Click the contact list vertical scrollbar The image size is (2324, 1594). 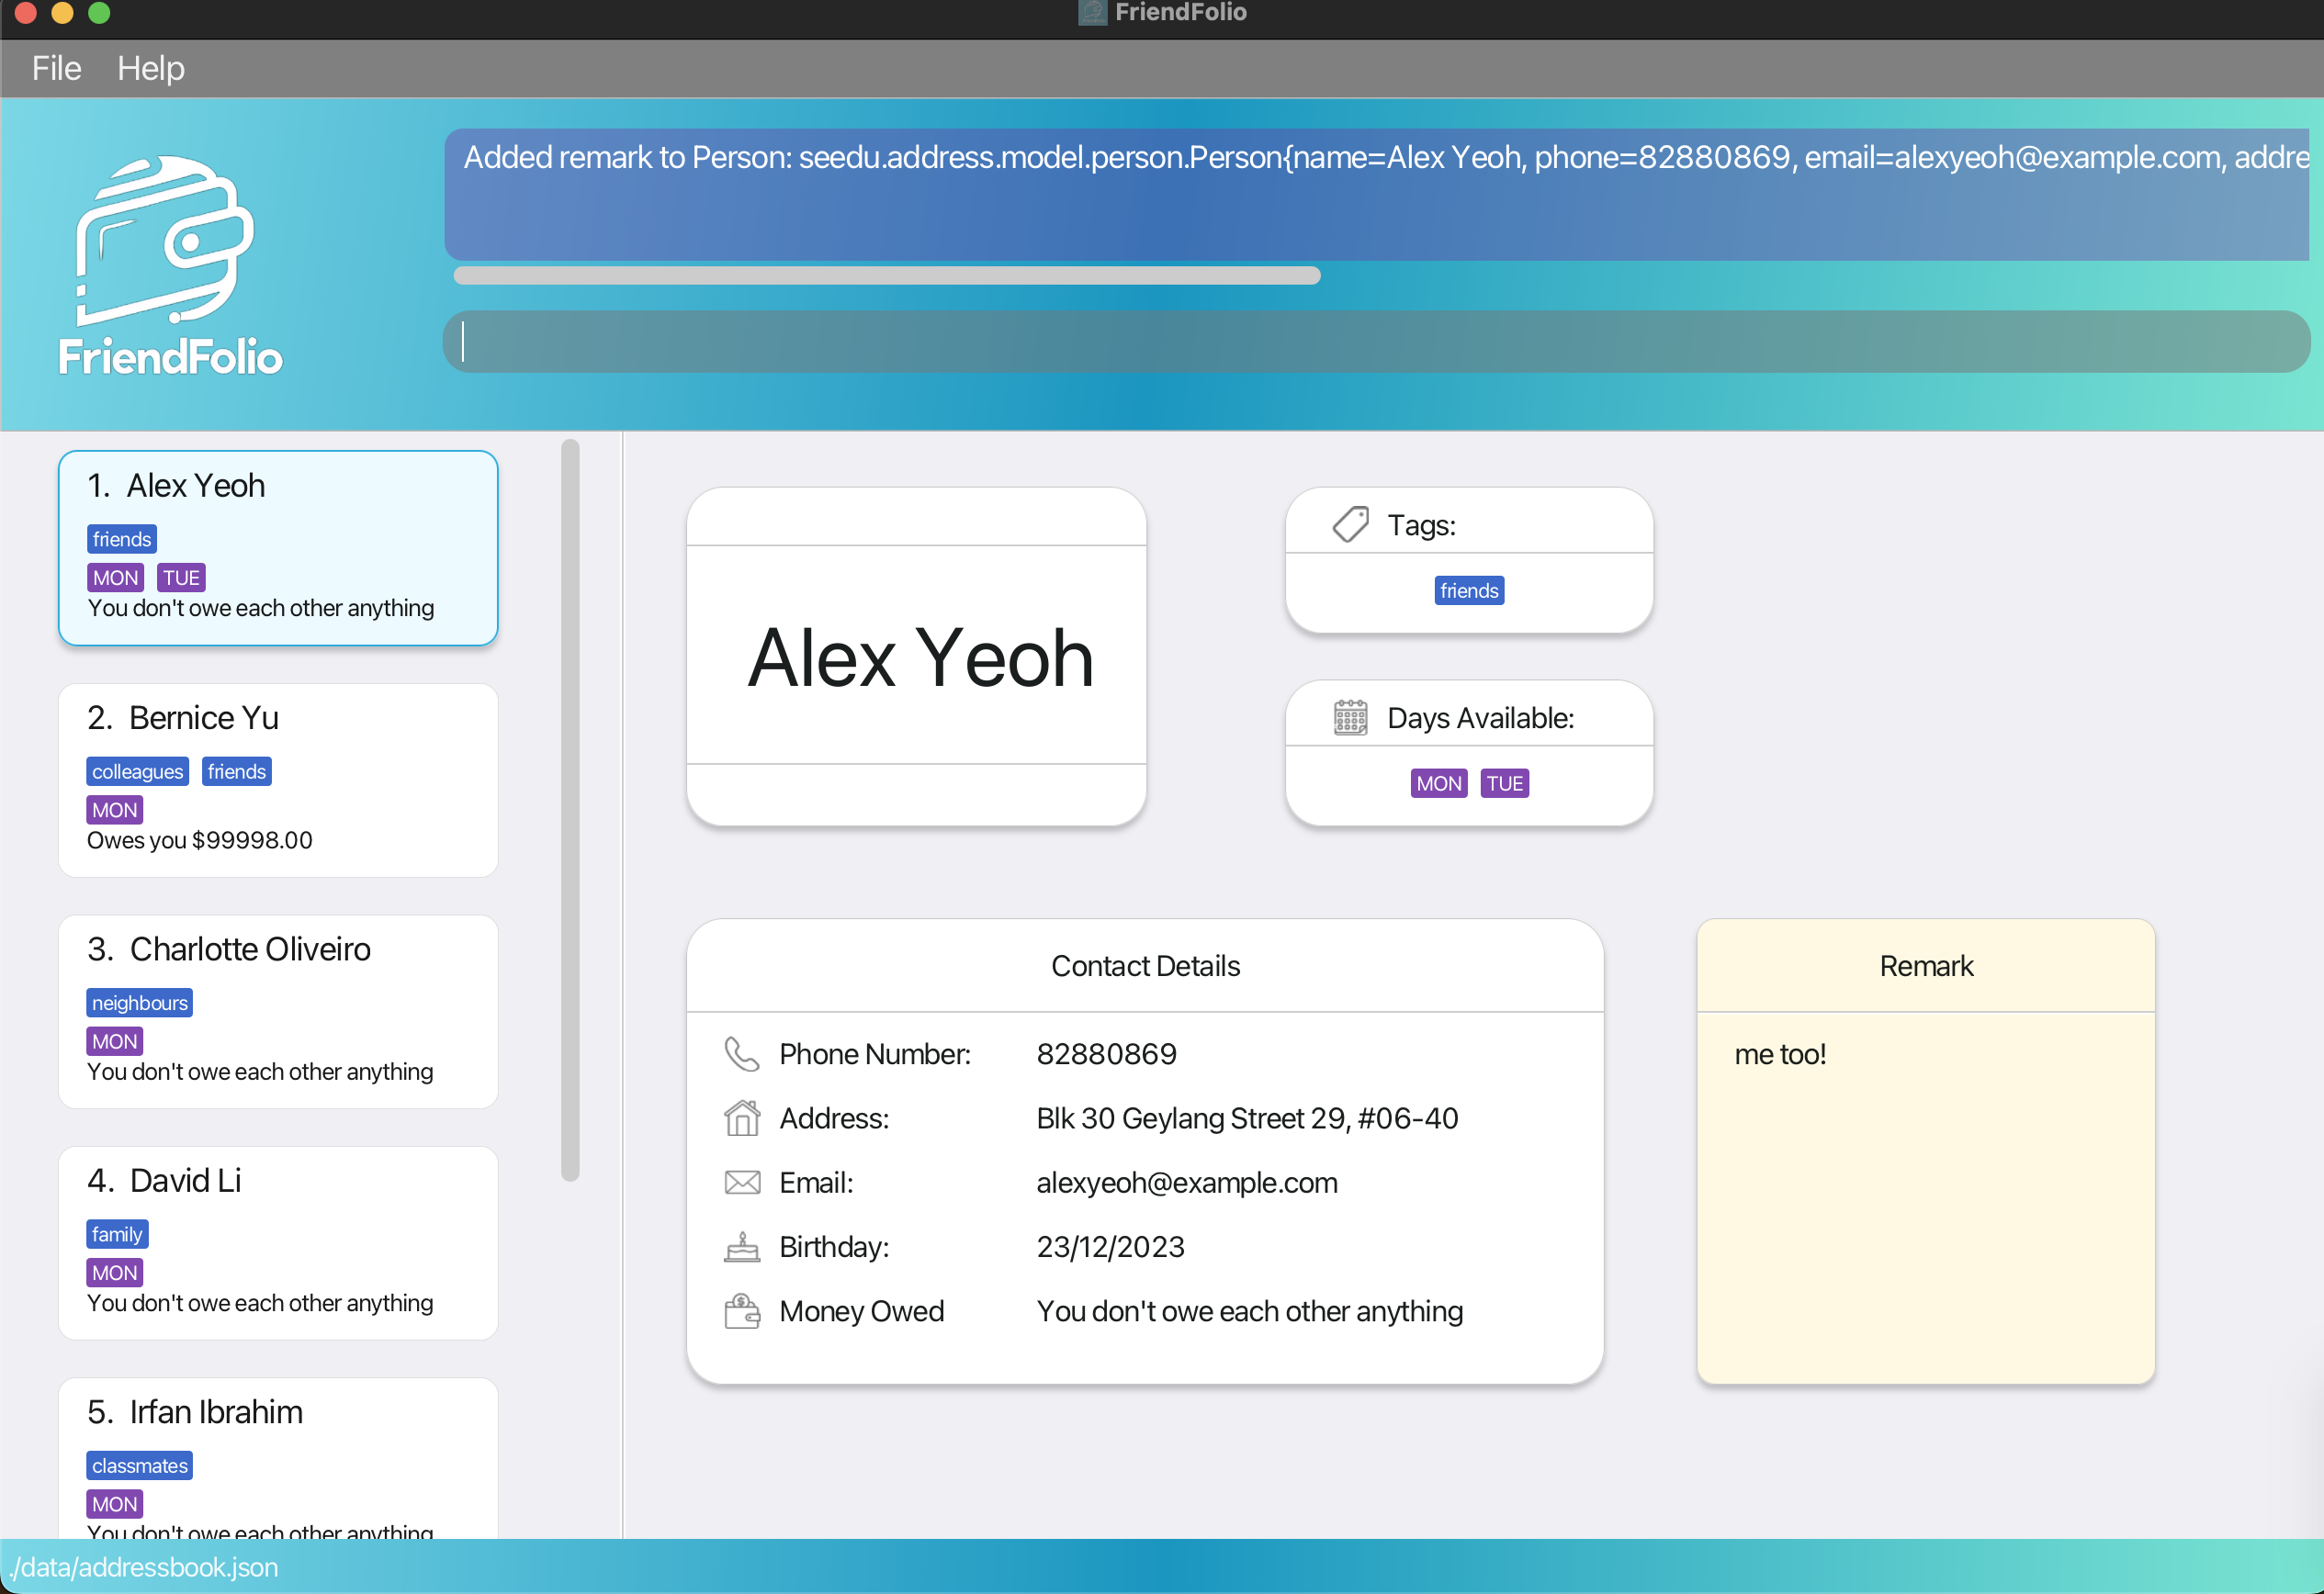point(571,810)
